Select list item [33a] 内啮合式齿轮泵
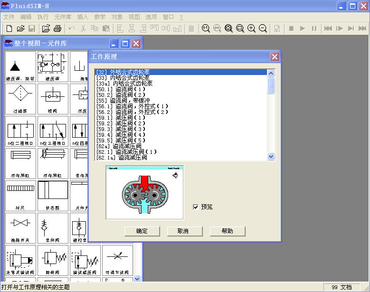370x292 pixels. pyautogui.click(x=181, y=84)
